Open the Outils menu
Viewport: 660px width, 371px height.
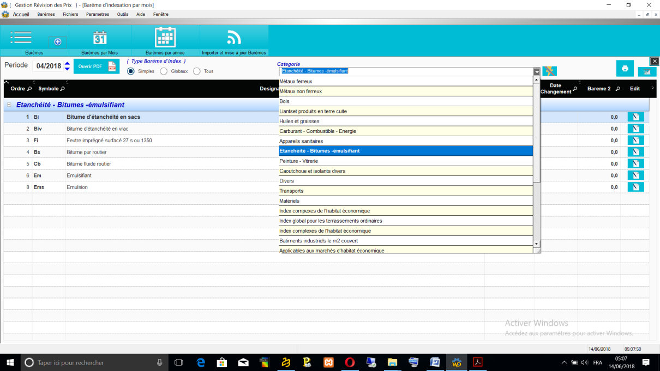[x=123, y=14]
